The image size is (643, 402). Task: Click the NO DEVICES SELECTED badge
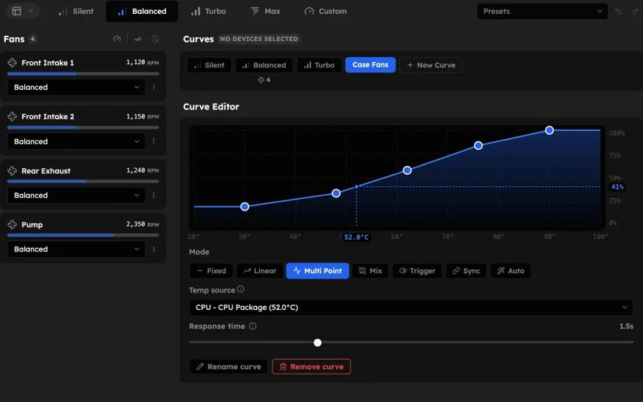pos(259,39)
